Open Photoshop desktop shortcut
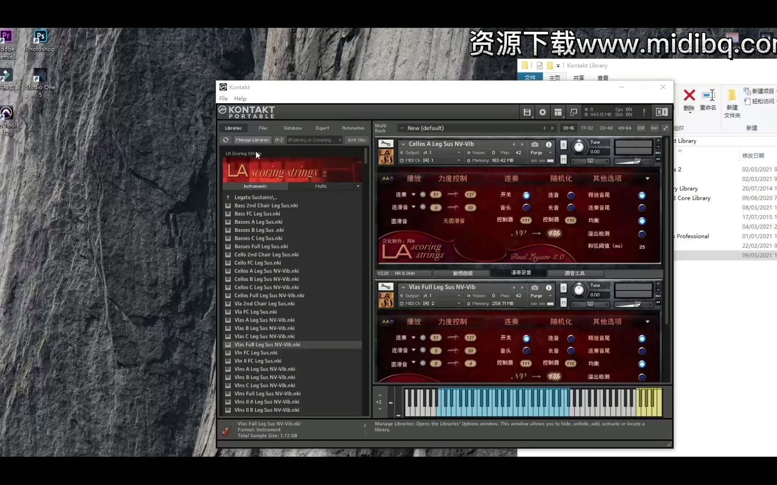 [40, 41]
